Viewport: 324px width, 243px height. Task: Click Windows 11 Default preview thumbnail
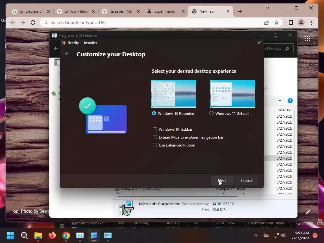pyautogui.click(x=233, y=94)
